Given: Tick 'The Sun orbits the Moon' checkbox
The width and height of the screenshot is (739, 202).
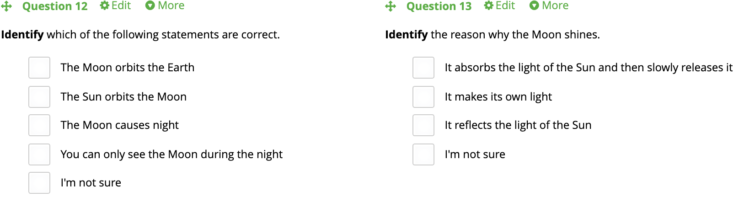Looking at the screenshot, I should 39,97.
